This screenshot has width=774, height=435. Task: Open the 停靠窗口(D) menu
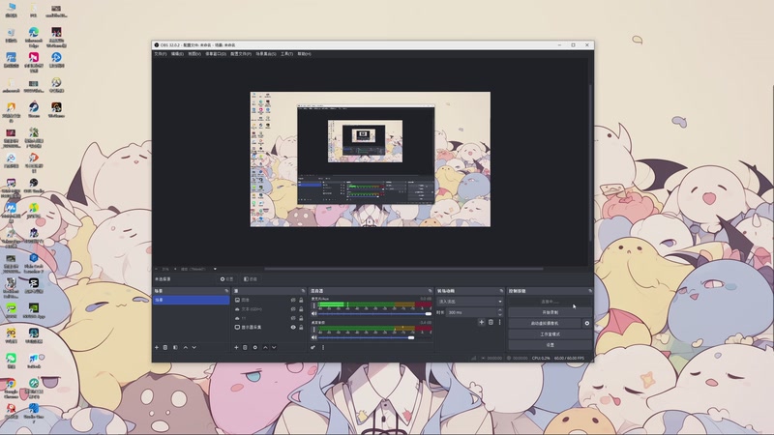tap(216, 54)
